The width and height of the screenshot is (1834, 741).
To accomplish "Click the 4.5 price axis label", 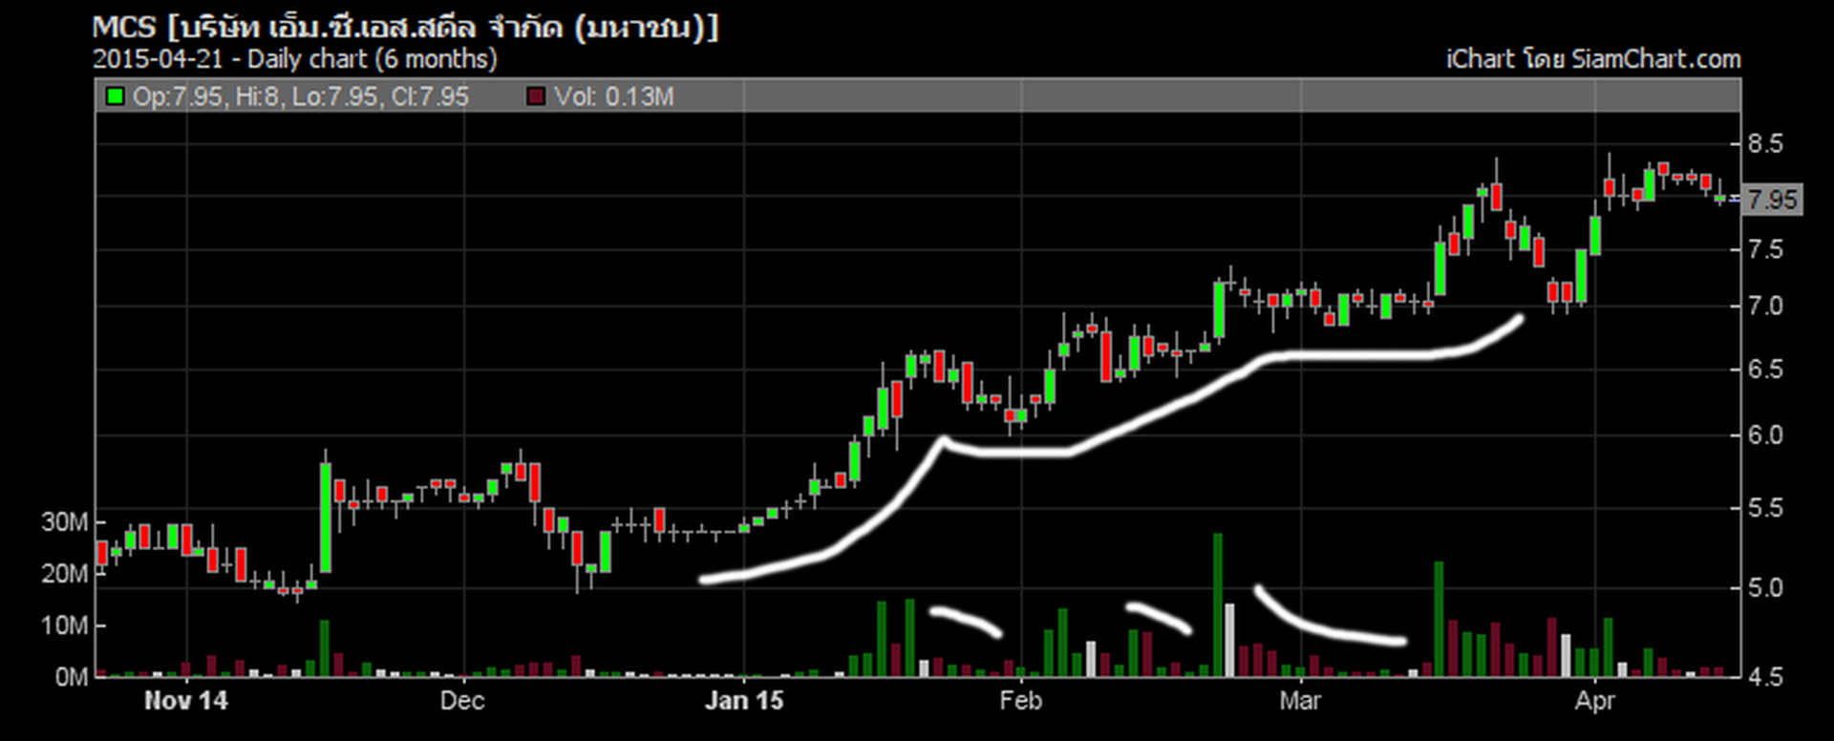I will click(x=1764, y=677).
